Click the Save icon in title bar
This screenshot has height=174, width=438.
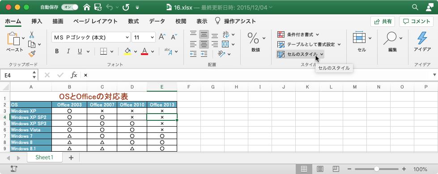point(98,7)
